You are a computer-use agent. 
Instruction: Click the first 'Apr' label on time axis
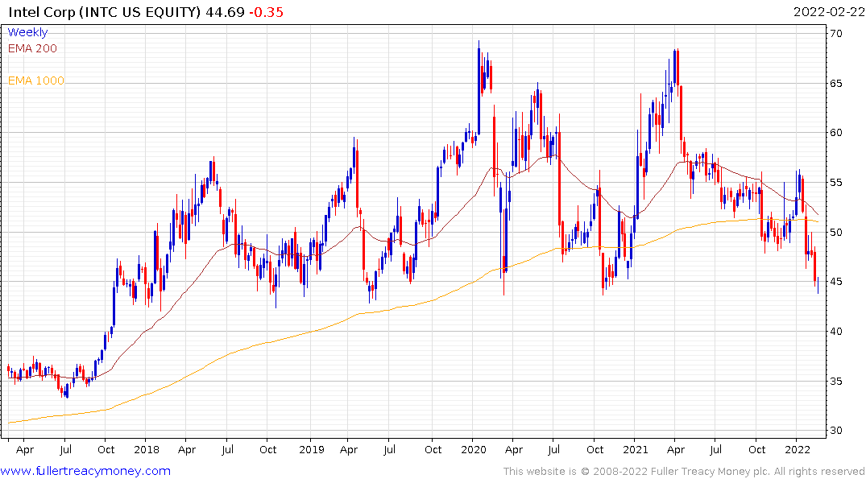pos(25,450)
